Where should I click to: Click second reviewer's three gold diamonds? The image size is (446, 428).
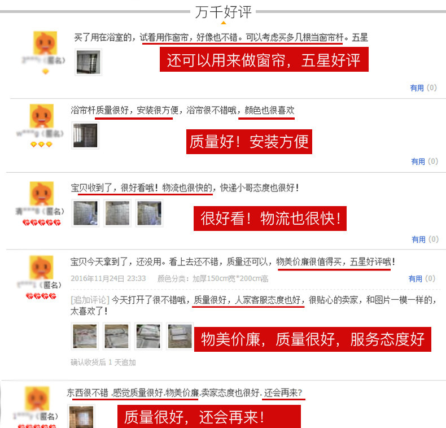coord(42,145)
